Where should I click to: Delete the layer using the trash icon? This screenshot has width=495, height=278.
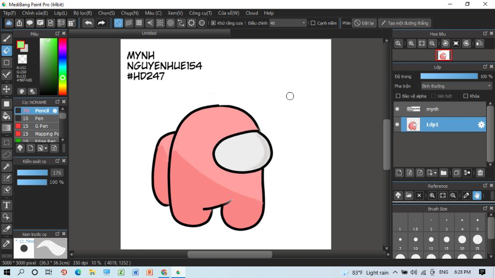tap(480, 173)
